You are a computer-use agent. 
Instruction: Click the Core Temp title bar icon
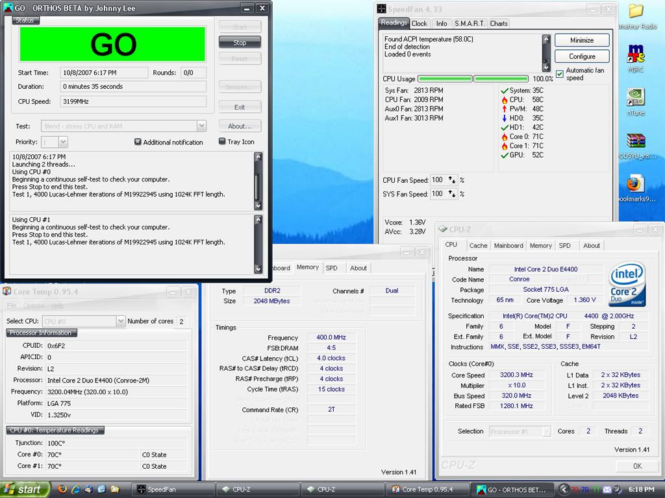click(x=6, y=291)
